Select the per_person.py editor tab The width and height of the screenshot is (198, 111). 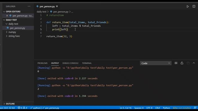pos(47,6)
